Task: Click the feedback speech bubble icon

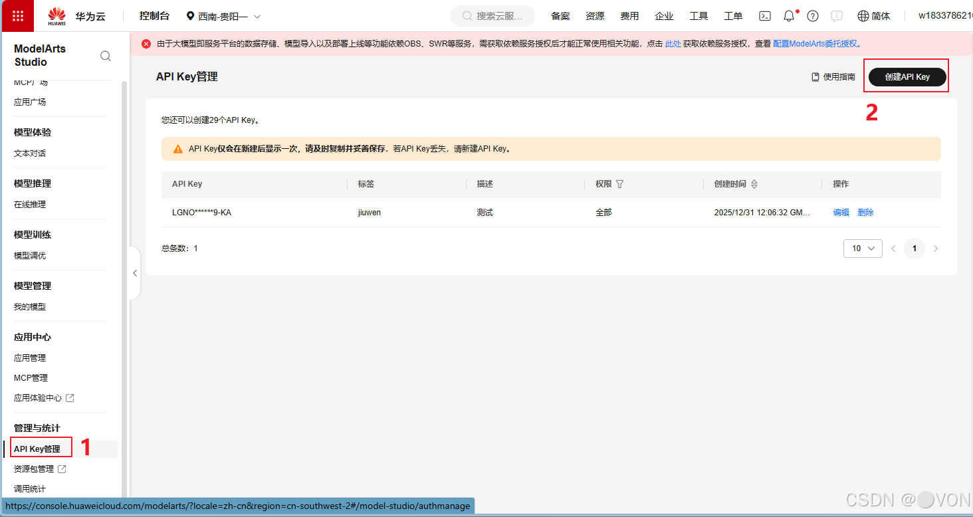Action: 836,15
